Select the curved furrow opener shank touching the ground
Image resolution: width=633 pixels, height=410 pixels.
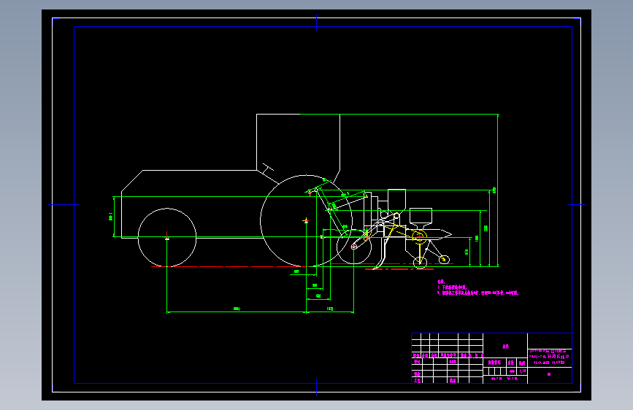[x=381, y=253]
